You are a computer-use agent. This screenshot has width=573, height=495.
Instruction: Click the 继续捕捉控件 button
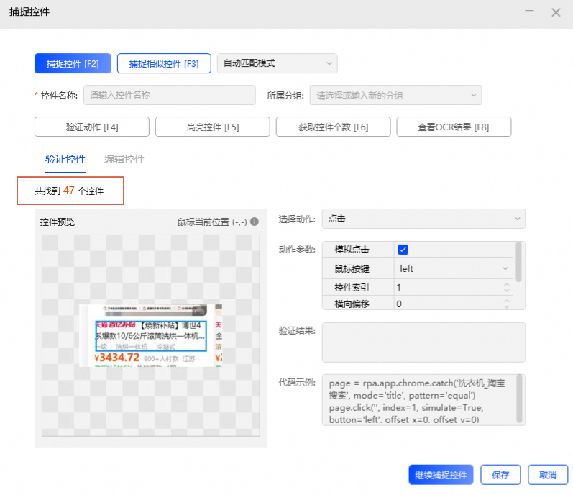point(441,475)
